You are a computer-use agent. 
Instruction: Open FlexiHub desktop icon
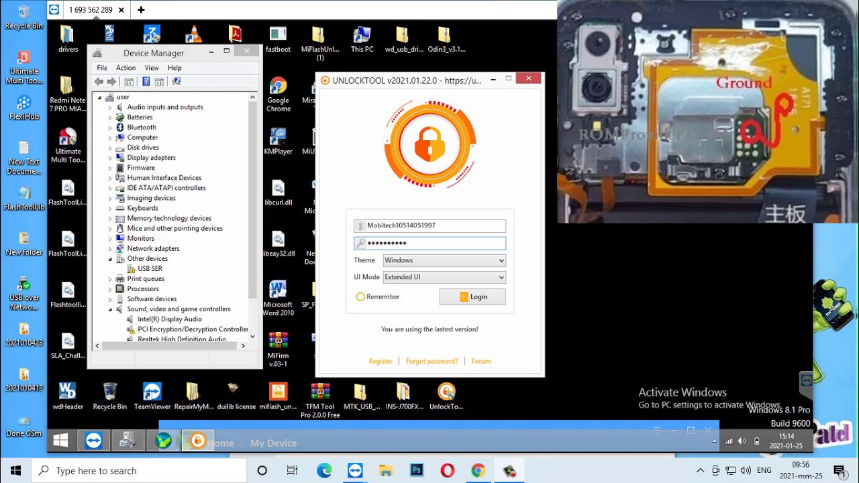tap(23, 107)
